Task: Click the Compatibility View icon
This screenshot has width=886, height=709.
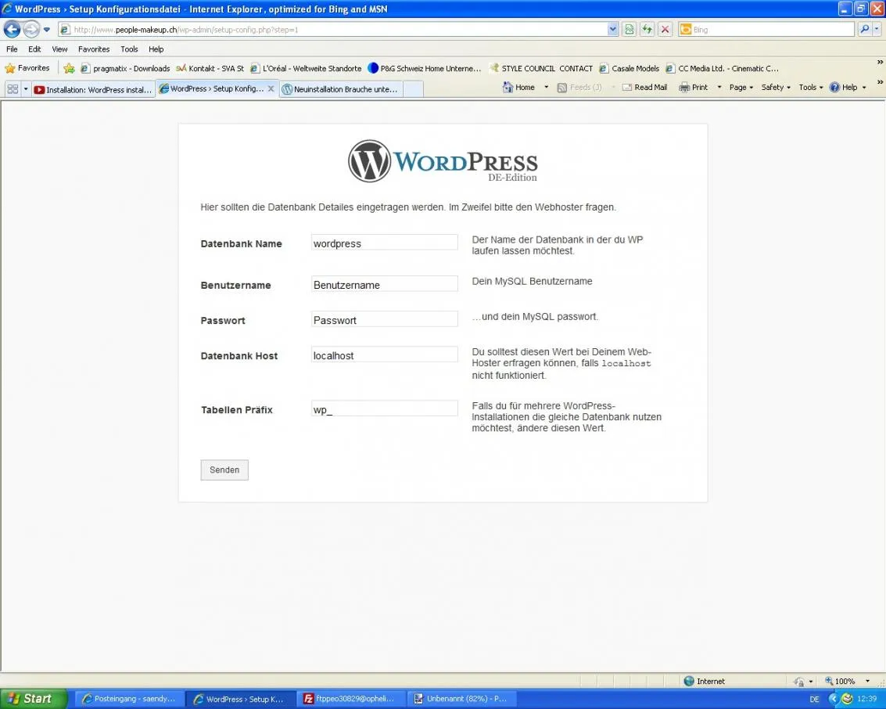Action: pos(630,30)
